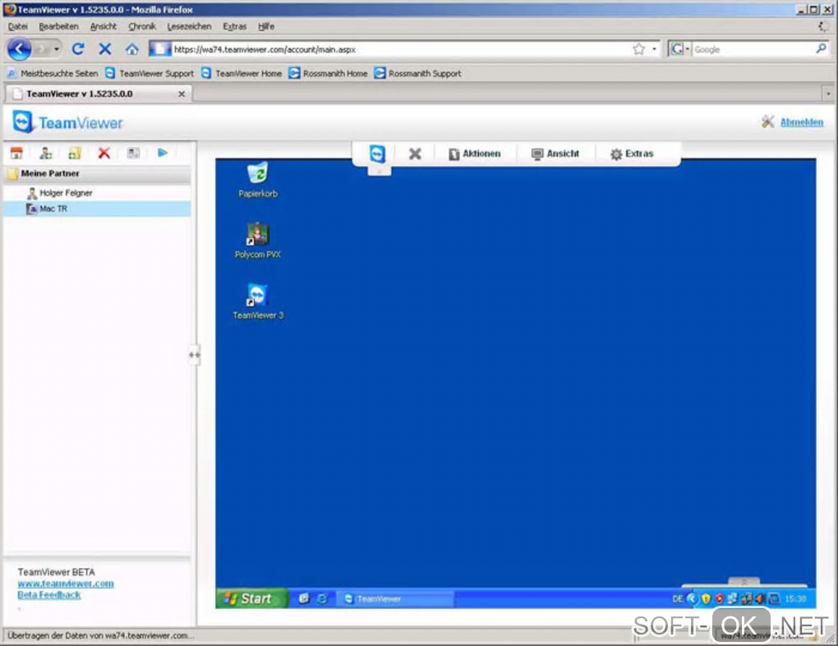Click the site identity icon in address bar

[x=160, y=49]
